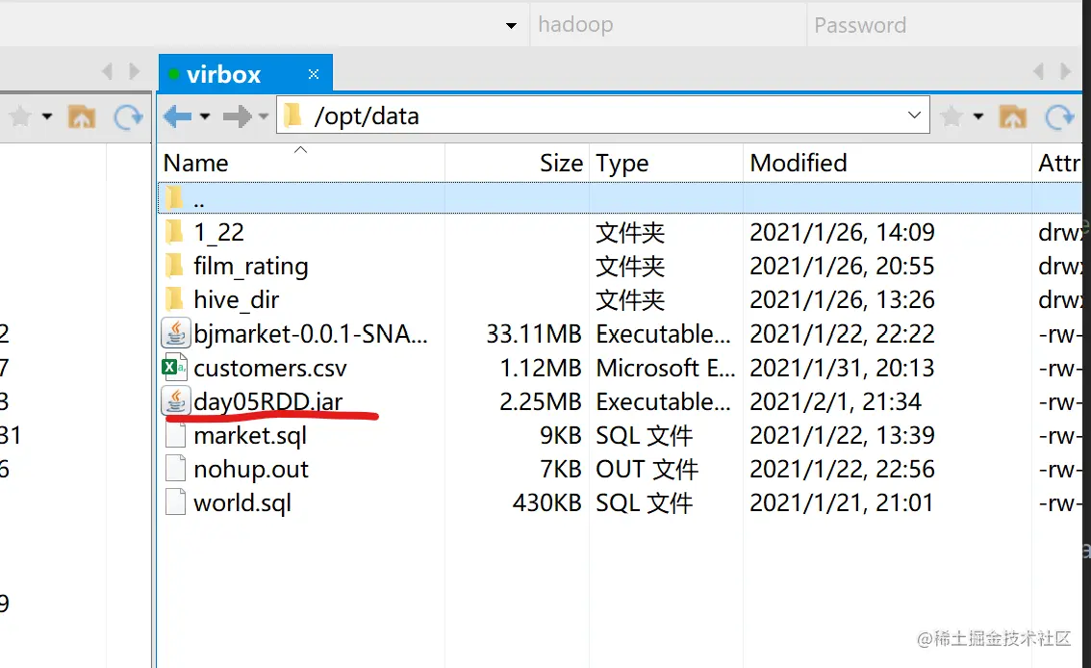The width and height of the screenshot is (1091, 668).
Task: Click the refresh icon in left panel toolbar
Action: click(x=128, y=116)
